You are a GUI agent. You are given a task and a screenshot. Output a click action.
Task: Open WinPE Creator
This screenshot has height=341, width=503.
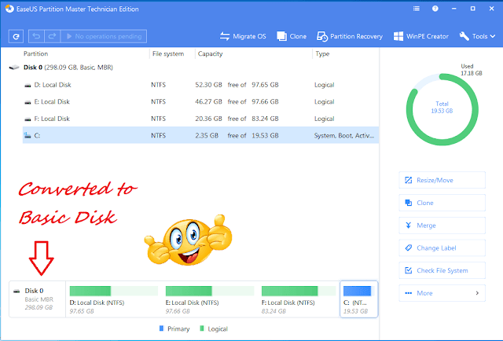click(x=421, y=36)
